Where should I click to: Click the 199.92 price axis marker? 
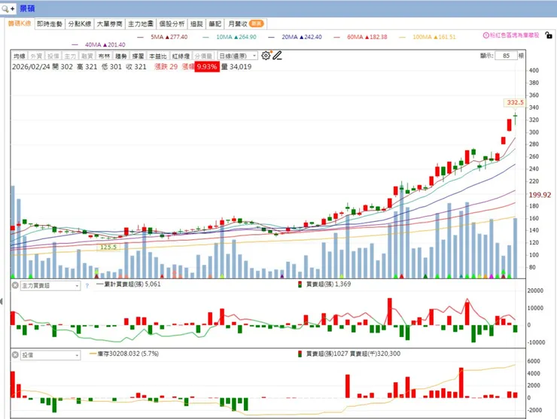point(540,195)
